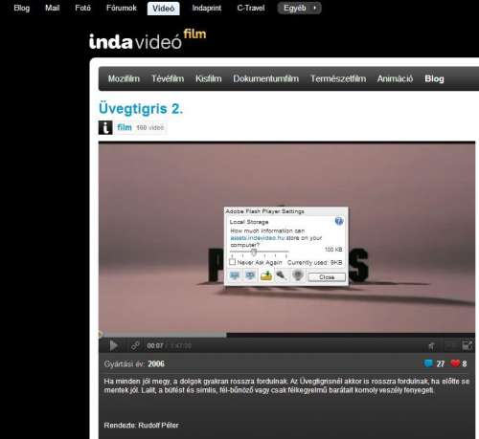The width and height of the screenshot is (479, 439).
Task: Open the Privacy tab icon in Flash settings
Action: pyautogui.click(x=250, y=275)
